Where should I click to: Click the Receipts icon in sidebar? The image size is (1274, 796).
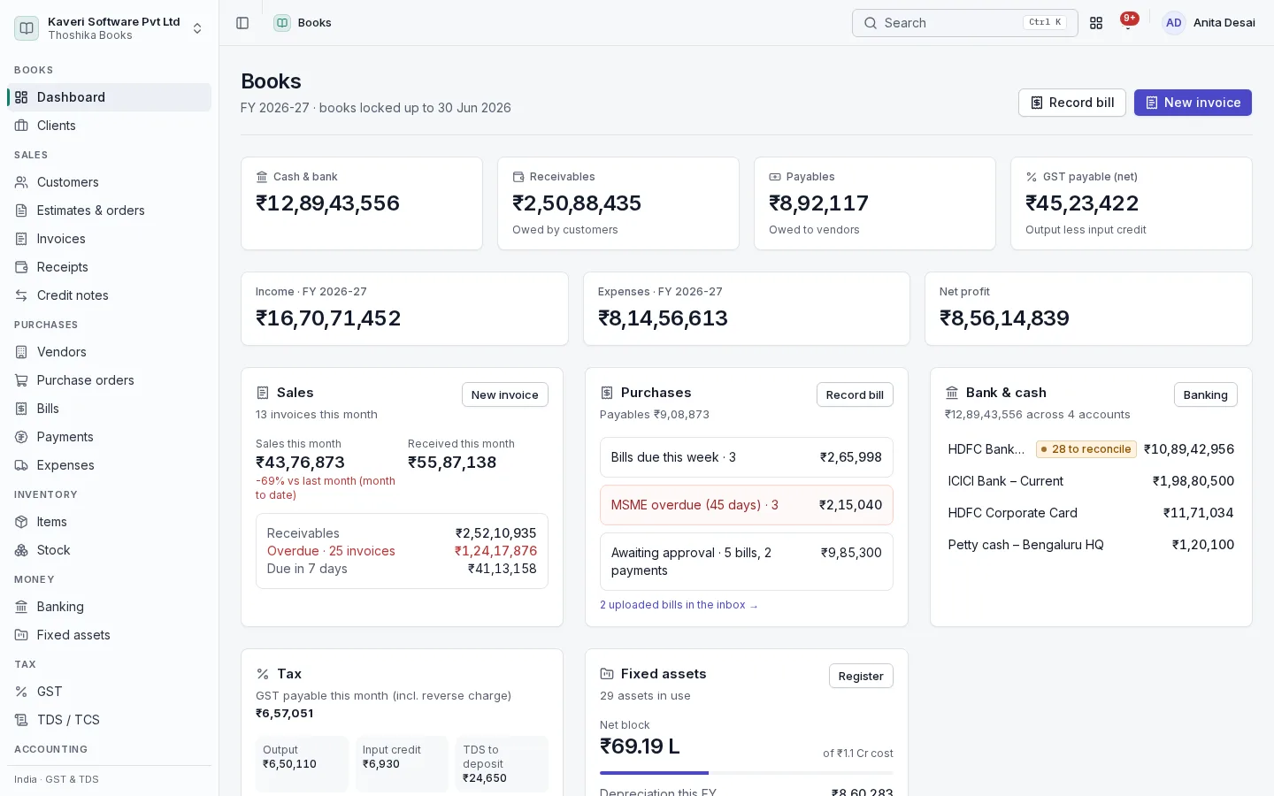tap(21, 267)
